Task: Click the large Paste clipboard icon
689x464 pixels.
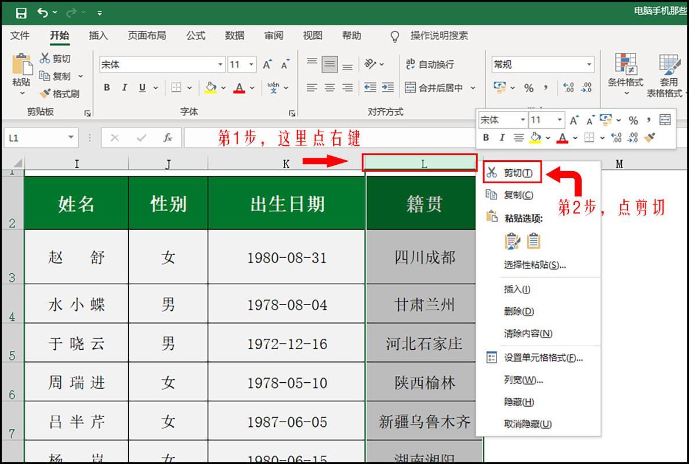Action: pyautogui.click(x=21, y=64)
